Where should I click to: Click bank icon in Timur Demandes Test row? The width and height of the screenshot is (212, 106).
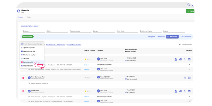tap(184, 78)
